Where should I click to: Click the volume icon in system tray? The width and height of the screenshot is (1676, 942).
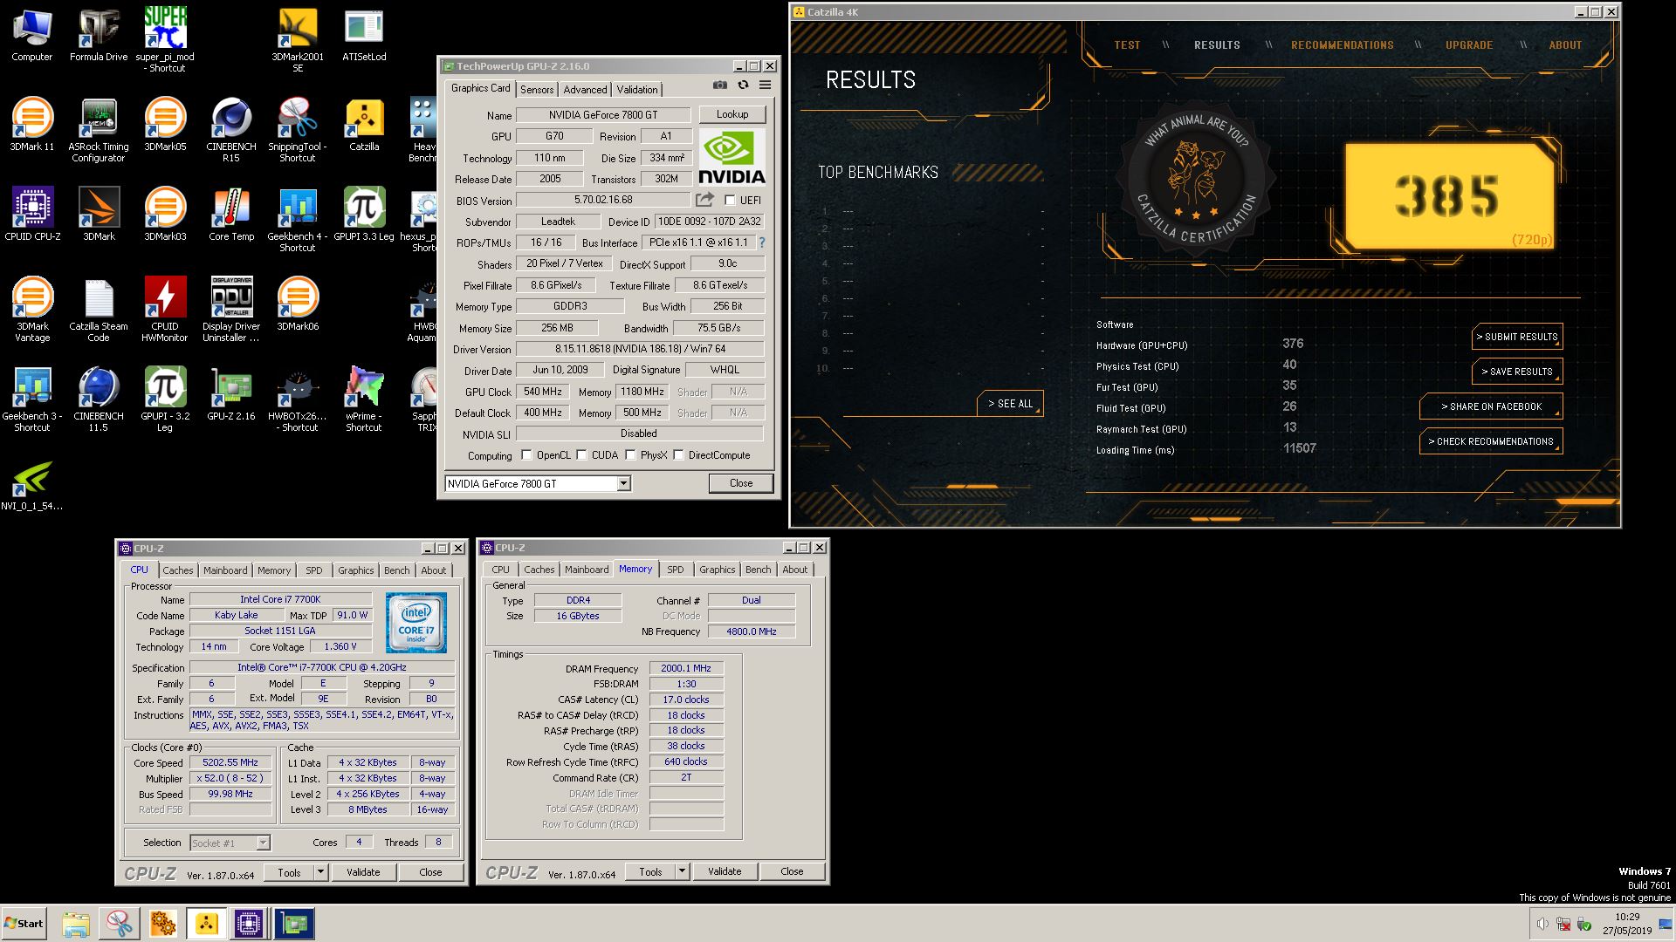coord(1542,924)
